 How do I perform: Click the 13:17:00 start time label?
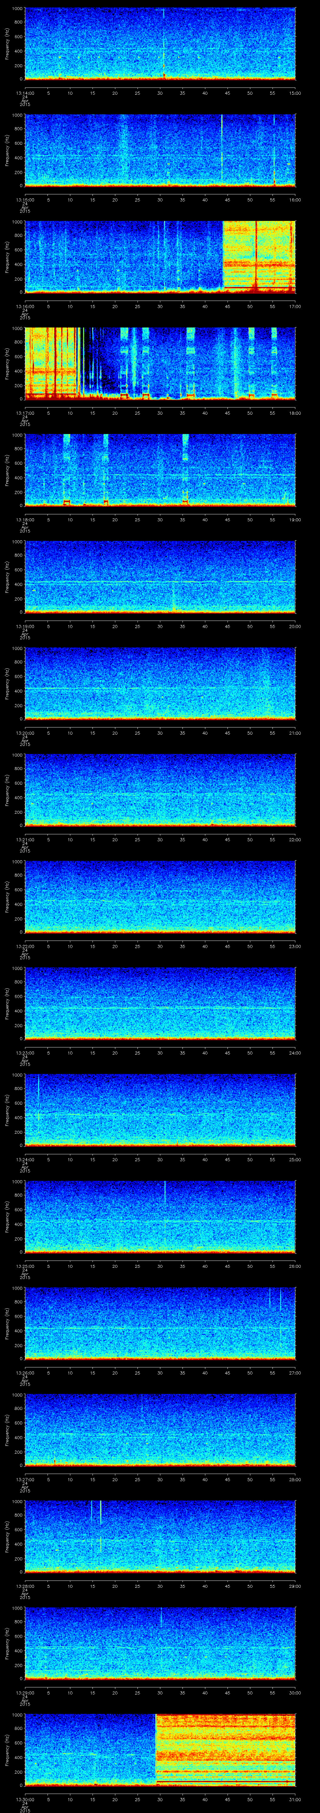pyautogui.click(x=25, y=412)
